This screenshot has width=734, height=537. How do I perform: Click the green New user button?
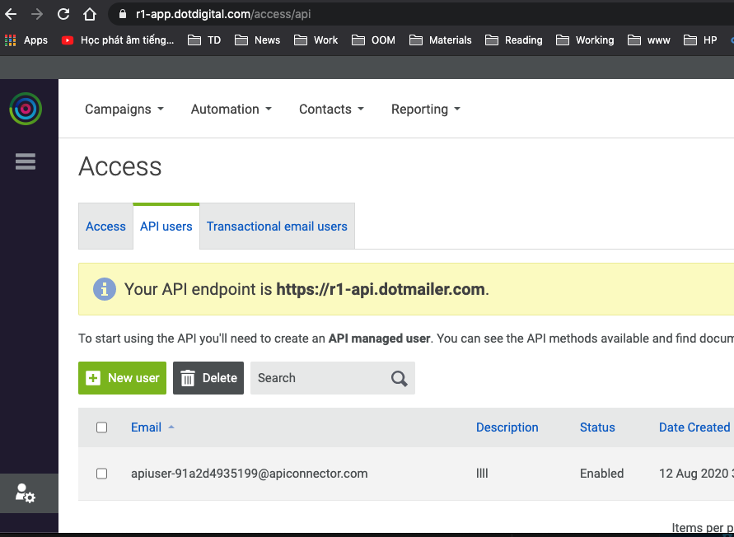pyautogui.click(x=123, y=378)
